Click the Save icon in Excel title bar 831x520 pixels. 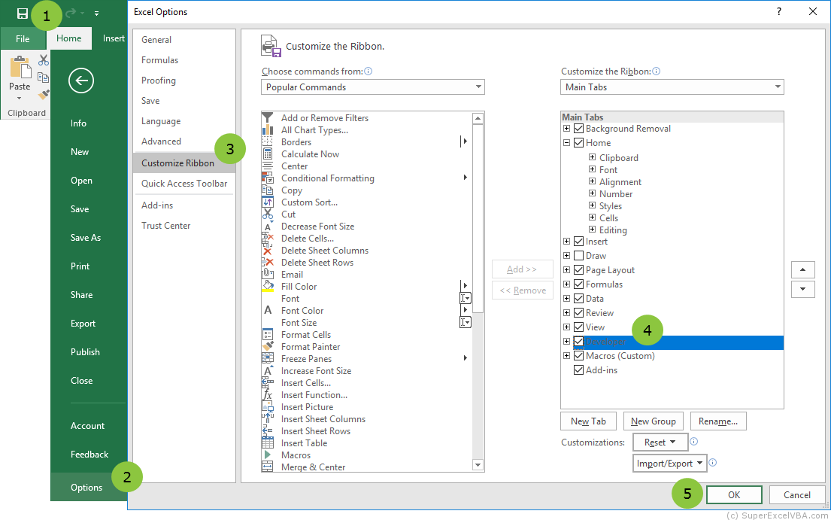pos(23,14)
